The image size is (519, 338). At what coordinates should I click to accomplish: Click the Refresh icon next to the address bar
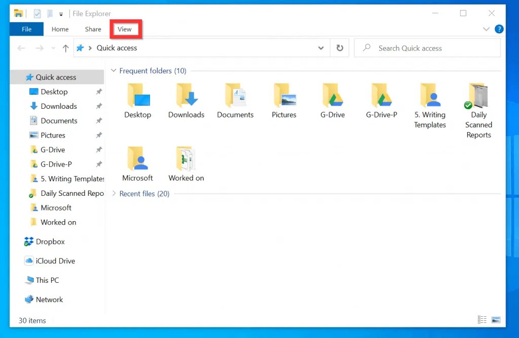[x=340, y=48]
